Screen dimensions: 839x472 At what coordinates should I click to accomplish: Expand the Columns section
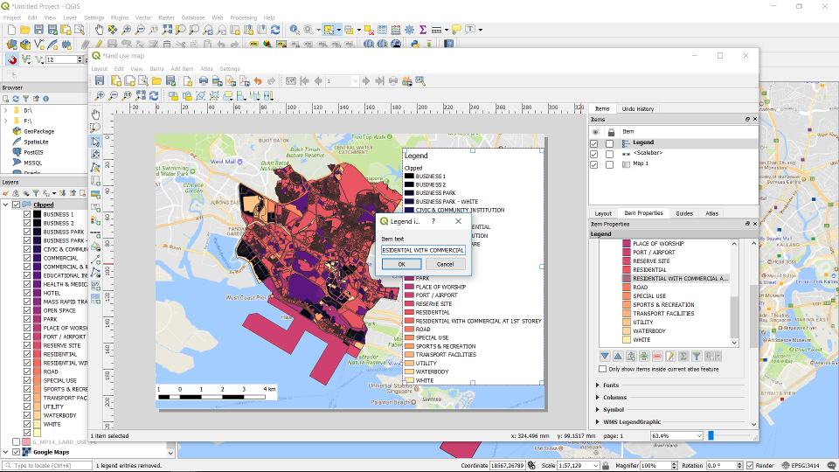(614, 398)
